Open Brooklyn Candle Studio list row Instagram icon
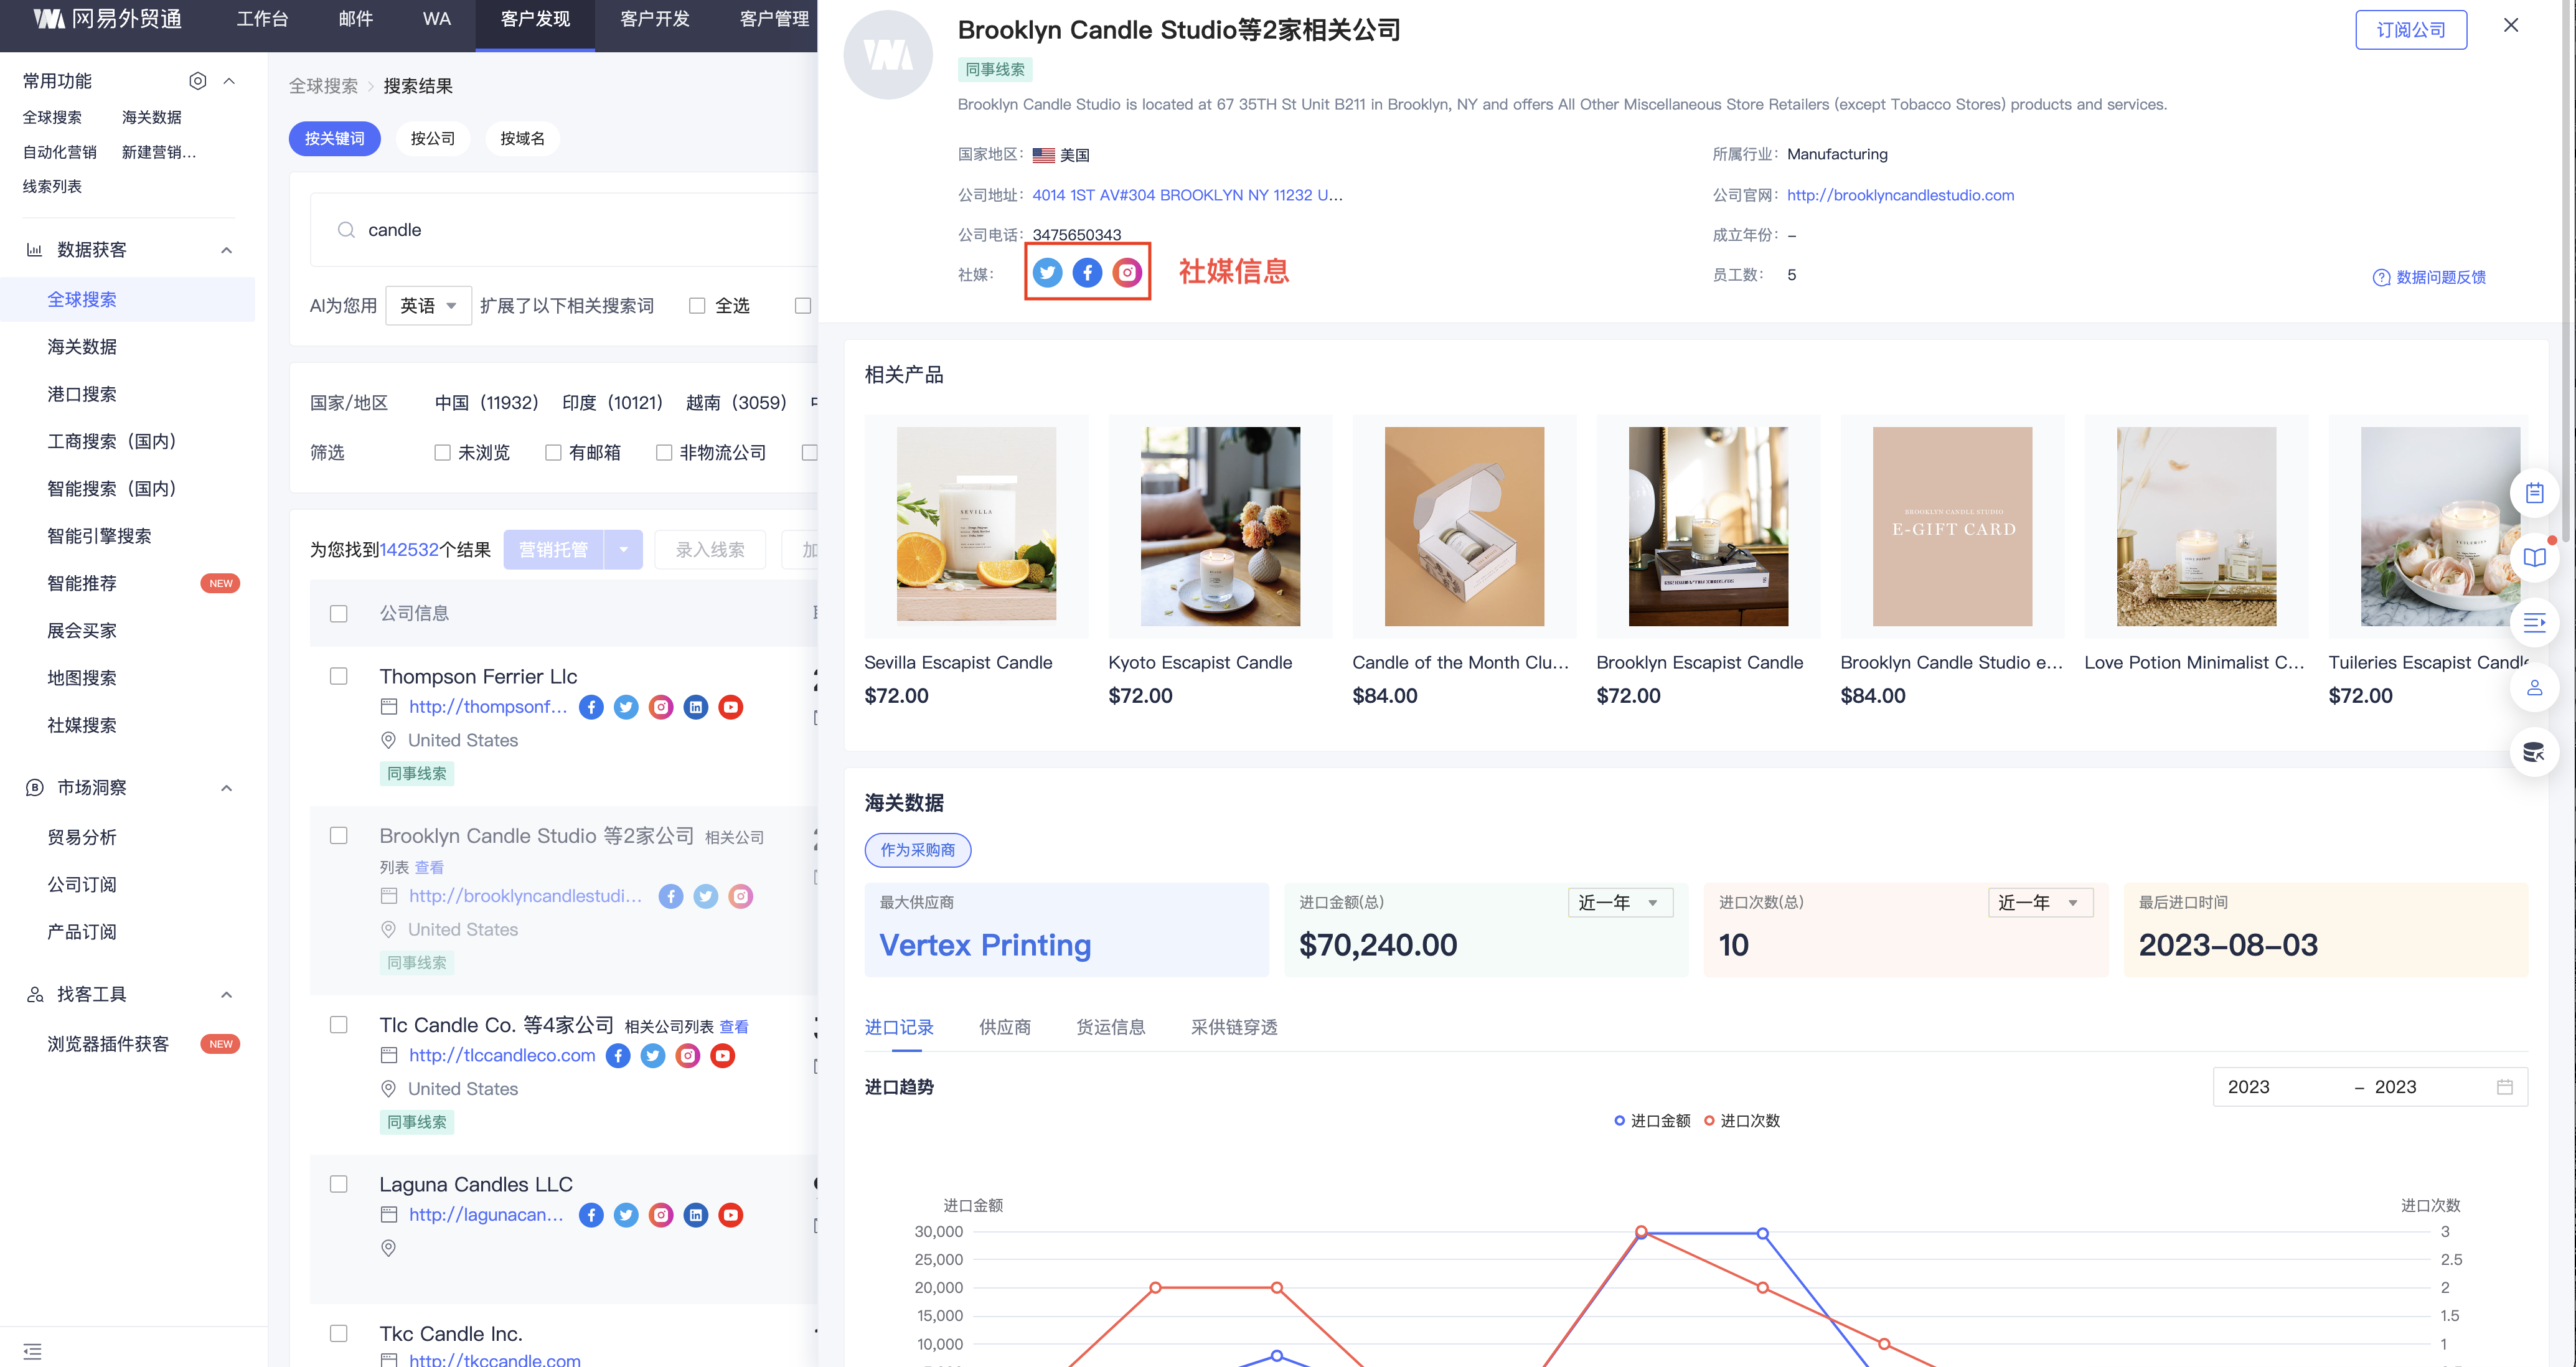This screenshot has width=2576, height=1367. pos(741,896)
